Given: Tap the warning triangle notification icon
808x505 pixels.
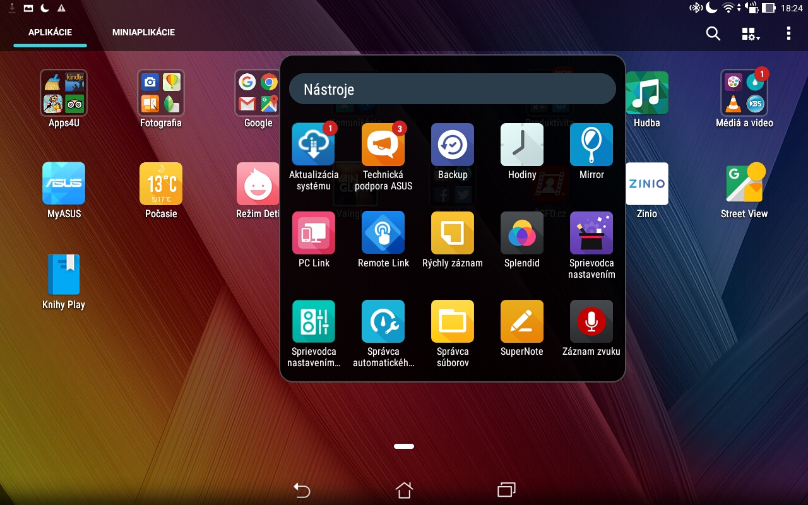Looking at the screenshot, I should coord(61,8).
